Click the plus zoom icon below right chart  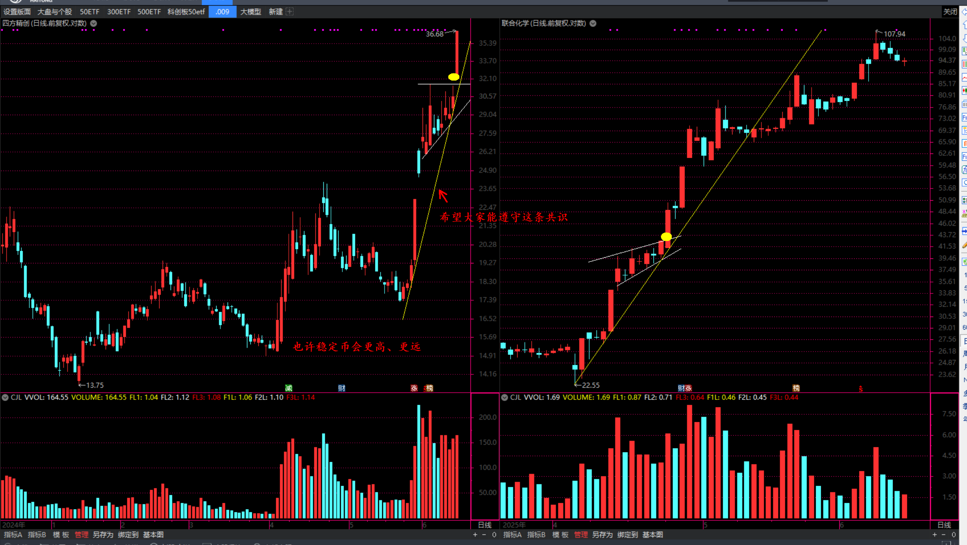pyautogui.click(x=935, y=535)
